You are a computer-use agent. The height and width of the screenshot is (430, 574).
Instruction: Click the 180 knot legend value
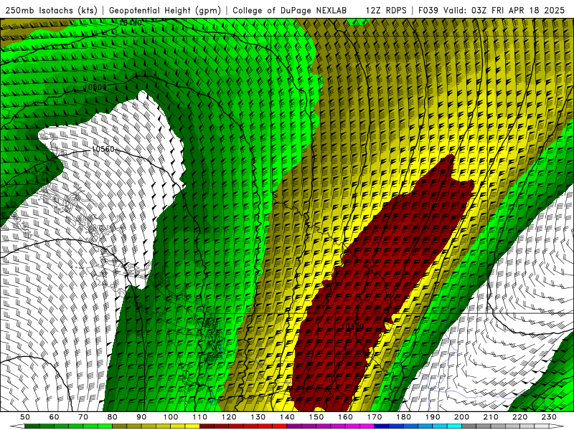point(403,417)
